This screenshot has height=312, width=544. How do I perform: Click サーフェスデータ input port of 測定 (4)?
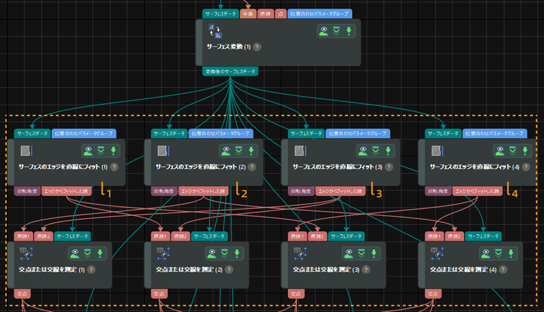[x=483, y=236]
